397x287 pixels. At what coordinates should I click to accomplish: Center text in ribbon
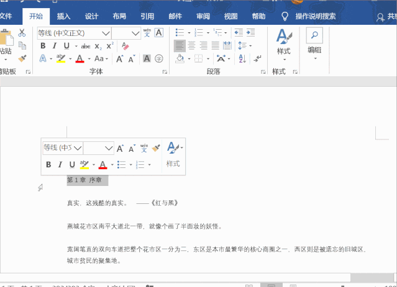[x=191, y=46]
